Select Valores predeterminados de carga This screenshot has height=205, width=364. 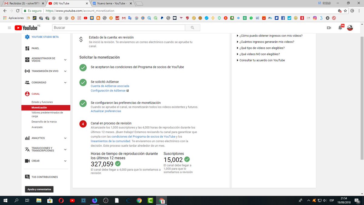click(x=47, y=114)
